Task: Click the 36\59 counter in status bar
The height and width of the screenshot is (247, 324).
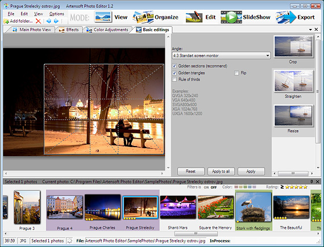Action: point(10,241)
